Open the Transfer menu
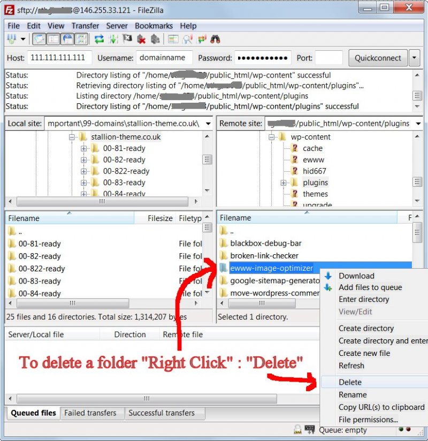This screenshot has height=441, width=428. tap(85, 26)
